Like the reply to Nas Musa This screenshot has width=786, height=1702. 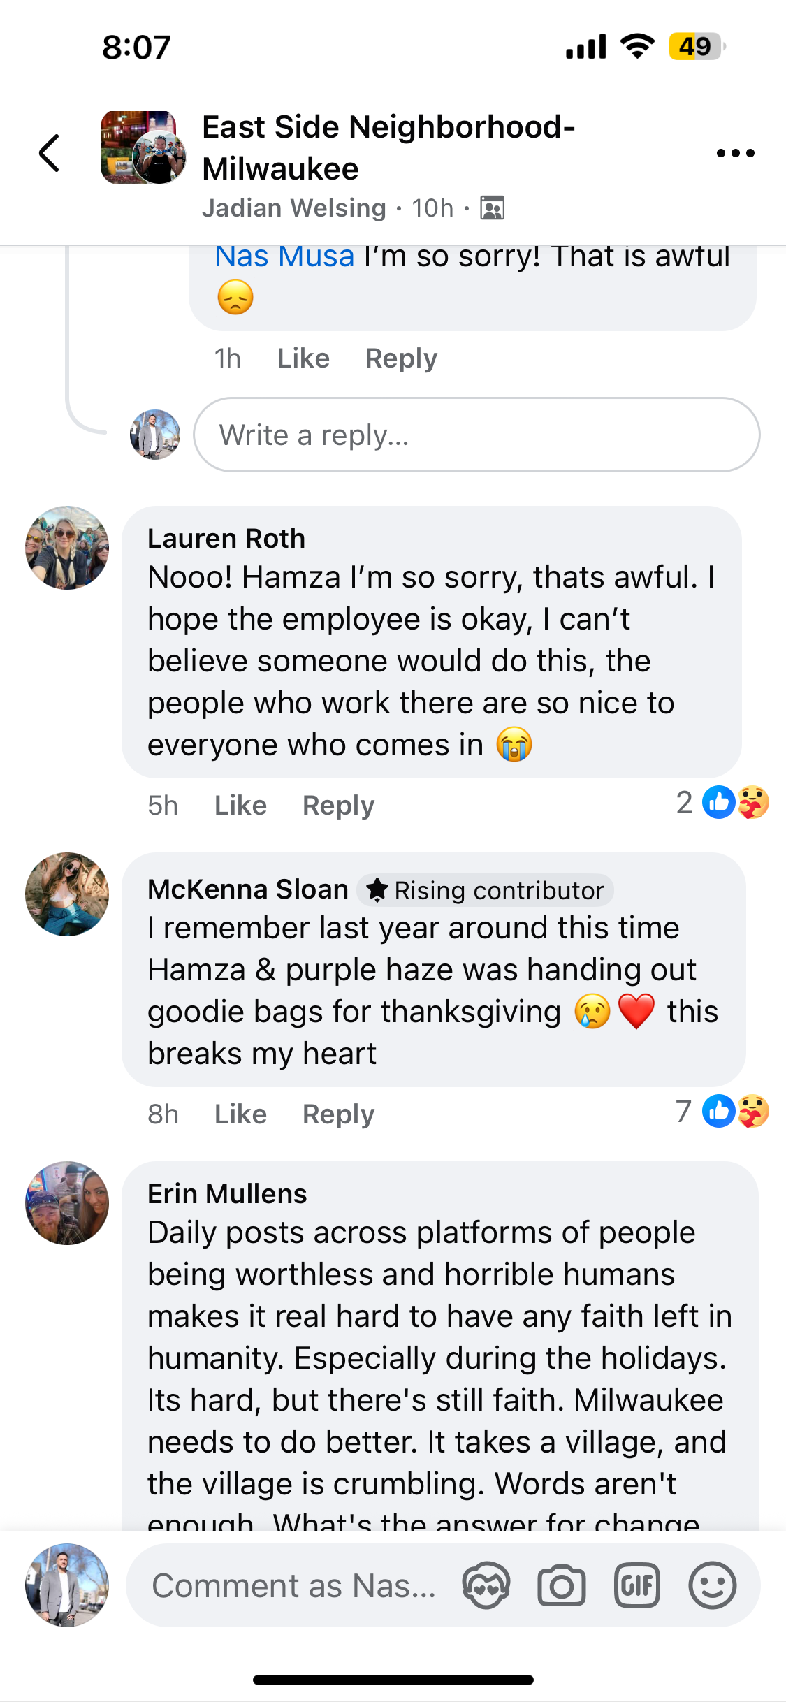[x=303, y=358]
